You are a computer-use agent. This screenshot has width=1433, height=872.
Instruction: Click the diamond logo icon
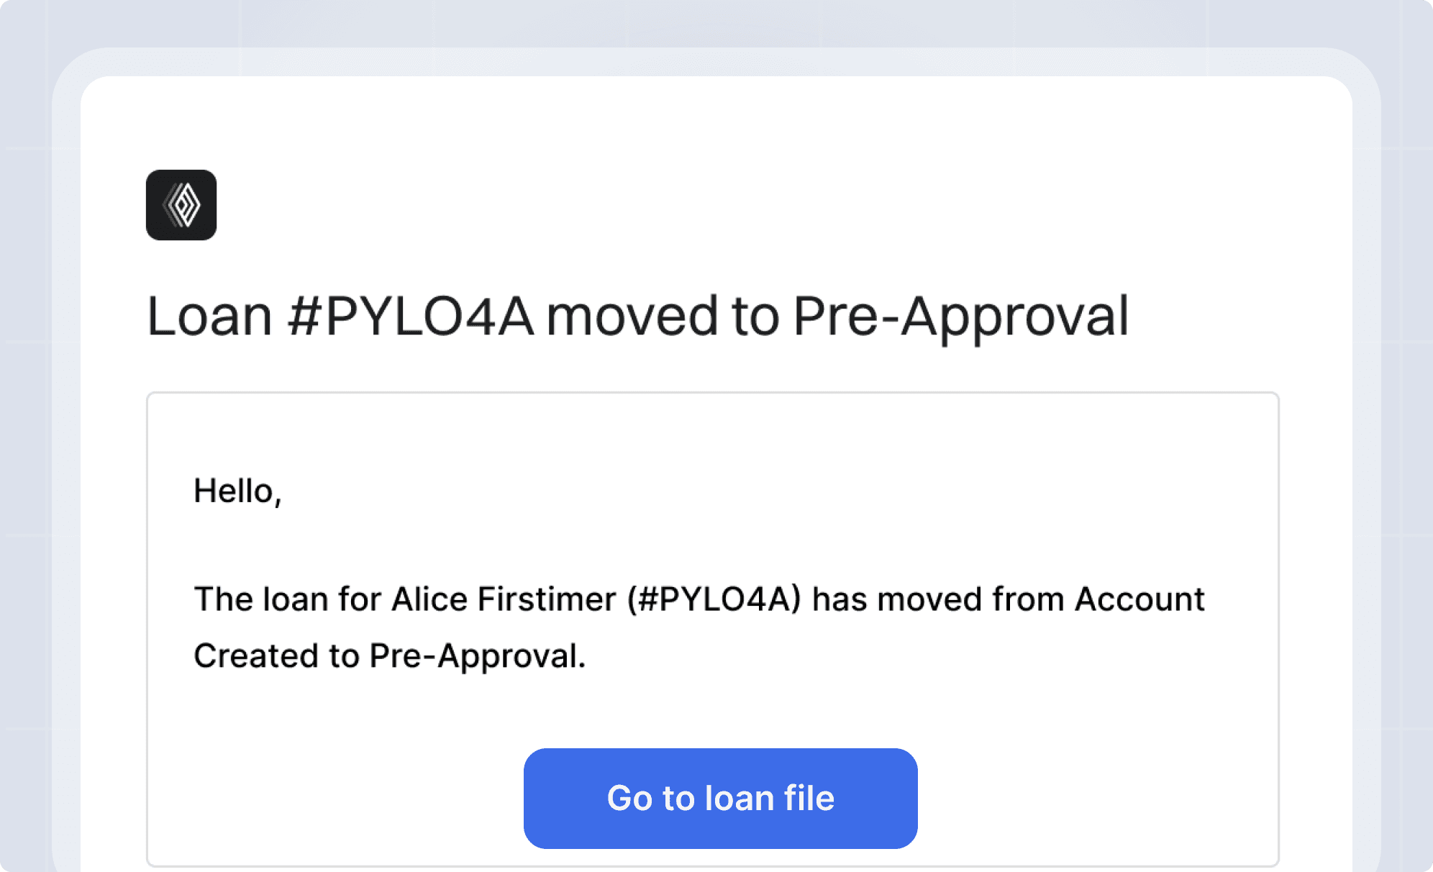coord(181,205)
